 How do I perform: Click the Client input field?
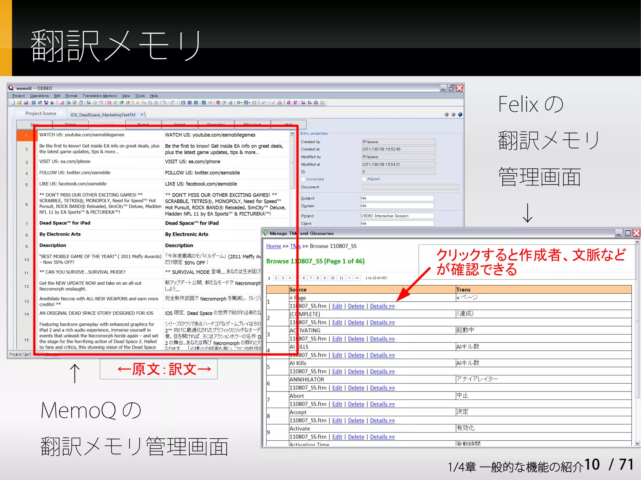(397, 223)
